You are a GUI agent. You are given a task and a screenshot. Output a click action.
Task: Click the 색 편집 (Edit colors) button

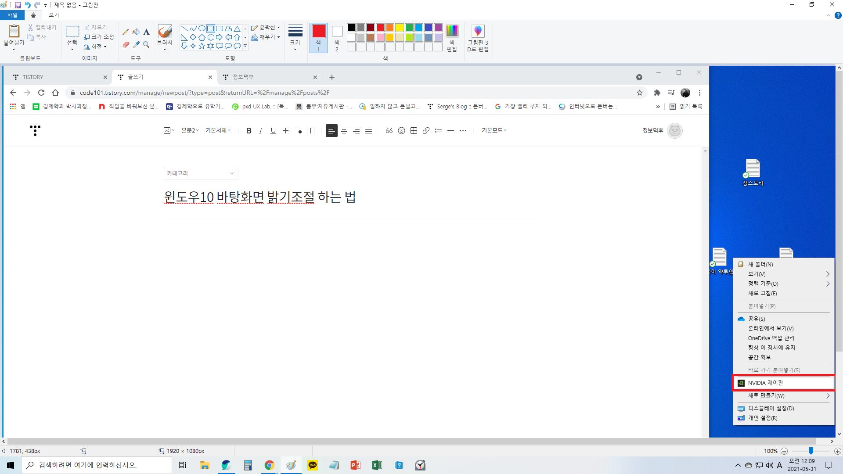tap(452, 38)
